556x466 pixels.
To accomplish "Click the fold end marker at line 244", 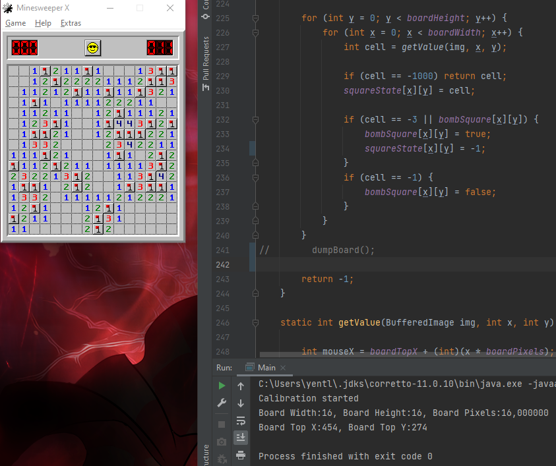I will [255, 293].
